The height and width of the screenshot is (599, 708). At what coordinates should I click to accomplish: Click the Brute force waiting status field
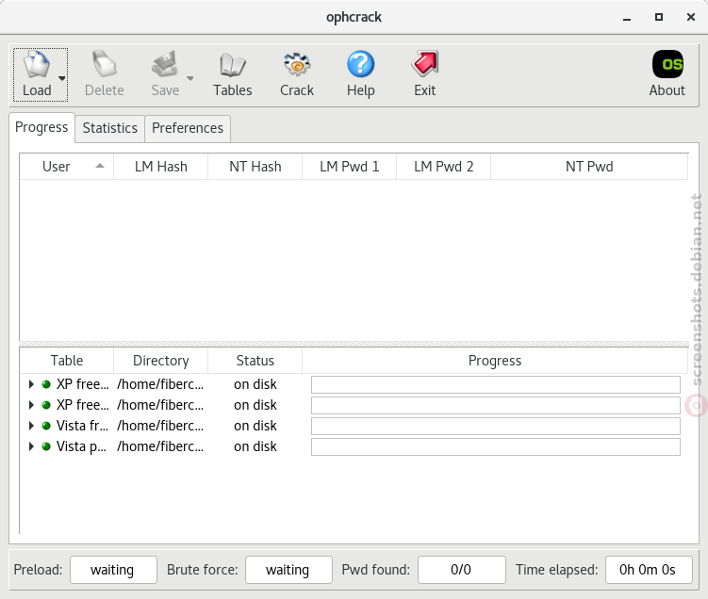(289, 570)
